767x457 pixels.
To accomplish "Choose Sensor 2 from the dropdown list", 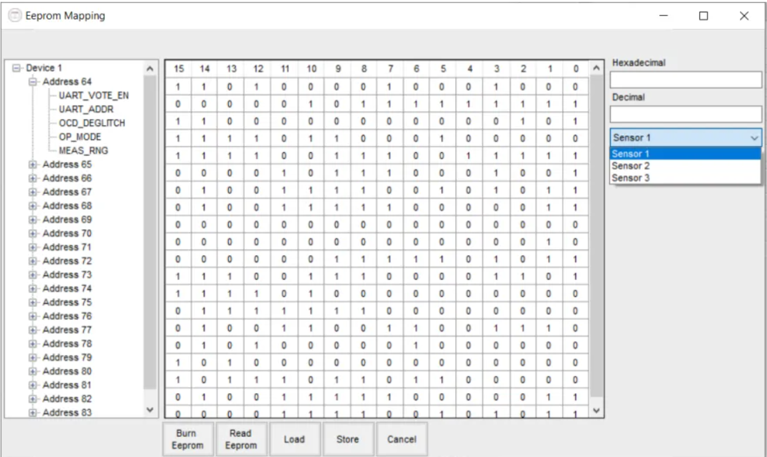I will point(685,166).
